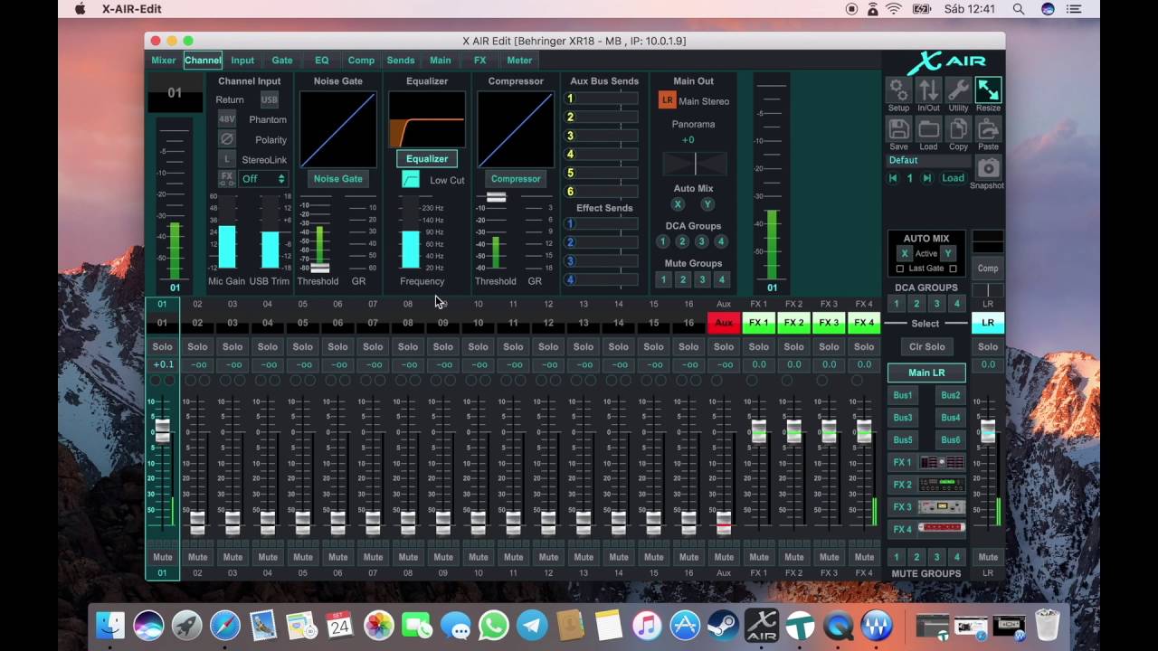The width and height of the screenshot is (1158, 651).
Task: Open the Default snapshot name field
Action: coord(928,160)
